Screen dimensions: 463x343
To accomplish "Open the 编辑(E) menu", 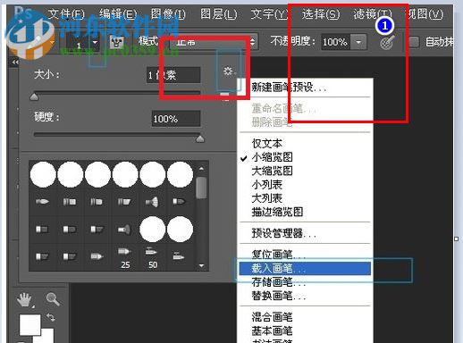I will tap(118, 13).
